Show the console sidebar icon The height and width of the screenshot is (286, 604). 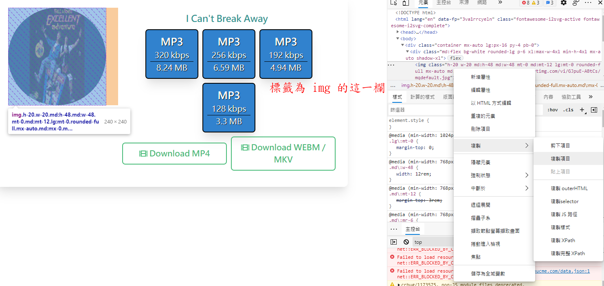click(x=393, y=242)
